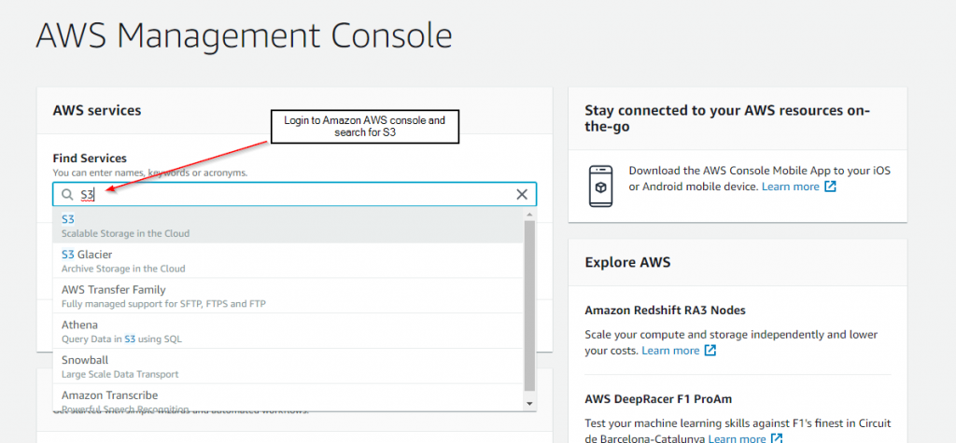Select the S3 Glacier suggestion
Viewport: 956px width, 443px height.
tap(288, 261)
